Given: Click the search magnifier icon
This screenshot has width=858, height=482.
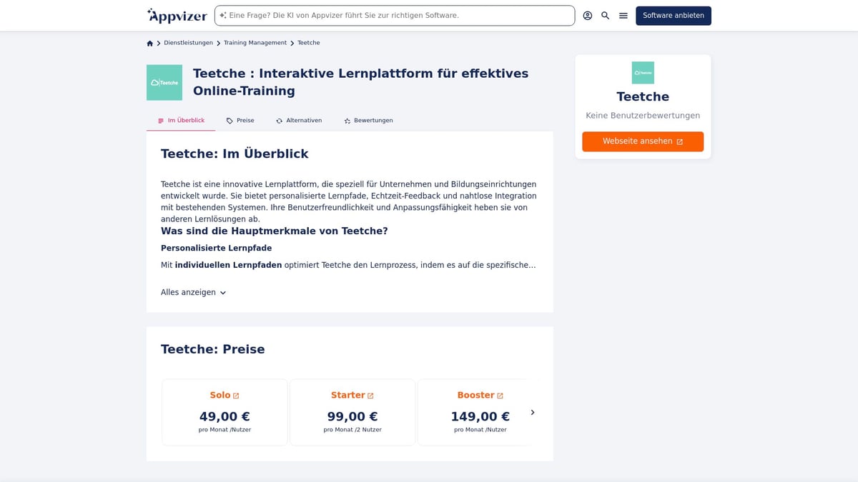Looking at the screenshot, I should pos(606,15).
